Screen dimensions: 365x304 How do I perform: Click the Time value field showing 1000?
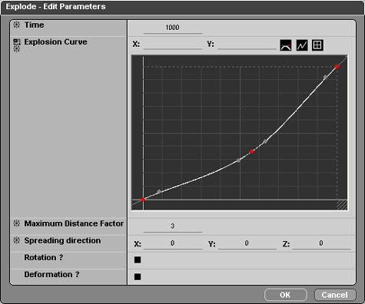(173, 28)
